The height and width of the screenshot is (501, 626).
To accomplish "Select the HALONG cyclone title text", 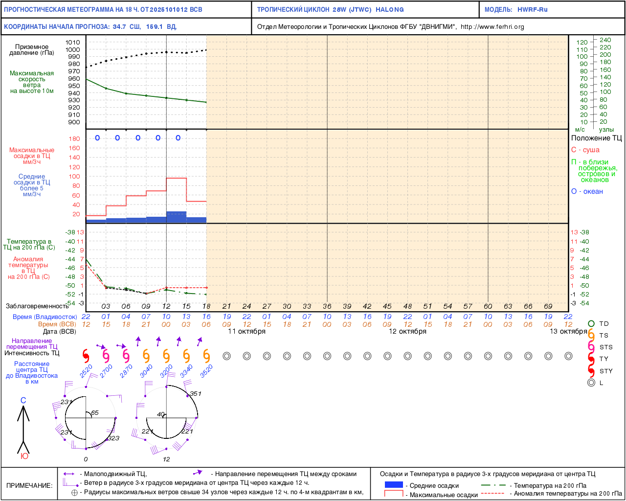I will [x=390, y=10].
